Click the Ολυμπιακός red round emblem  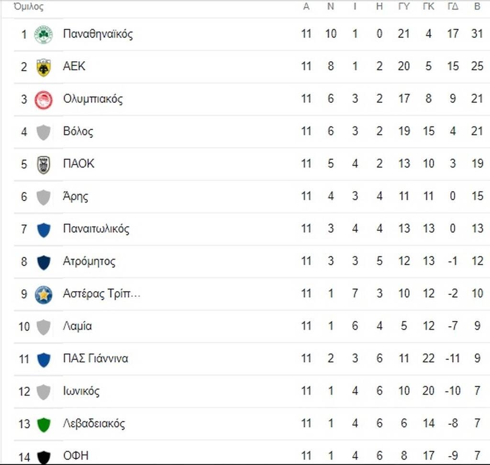tap(44, 100)
